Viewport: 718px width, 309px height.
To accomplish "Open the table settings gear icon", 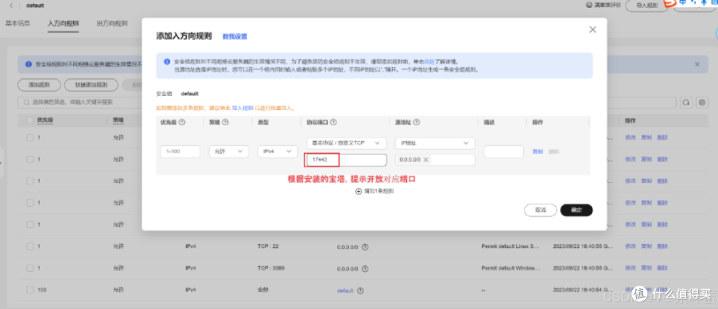I will tap(703, 102).
